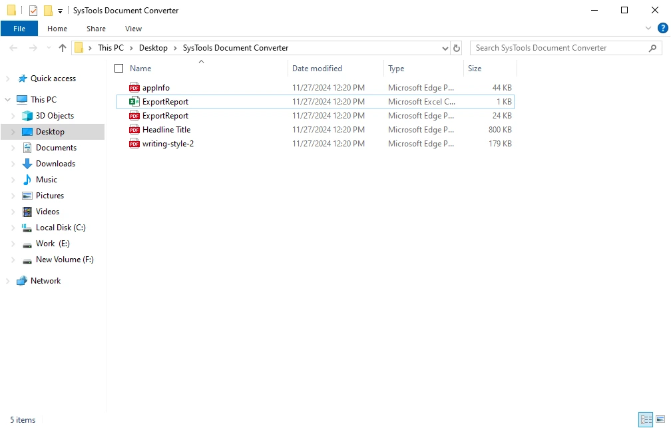Image resolution: width=671 pixels, height=428 pixels.
Task: Click the Pictures icon in sidebar
Action: (27, 196)
